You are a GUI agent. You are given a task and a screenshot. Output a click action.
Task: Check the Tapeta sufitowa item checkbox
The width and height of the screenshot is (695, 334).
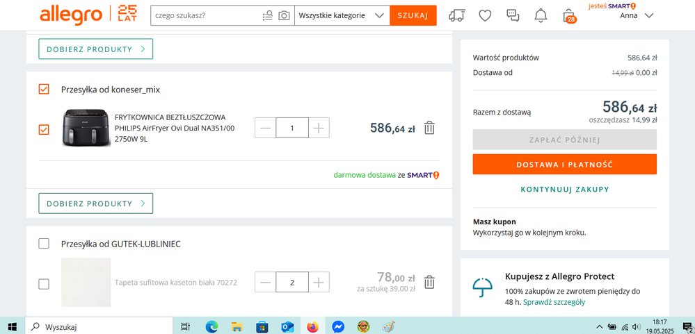click(x=44, y=284)
